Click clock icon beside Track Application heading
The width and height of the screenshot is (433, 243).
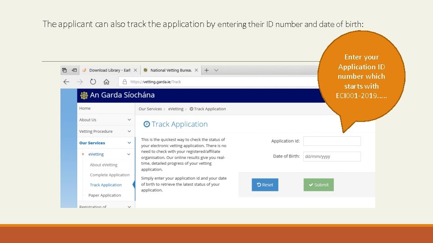147,124
